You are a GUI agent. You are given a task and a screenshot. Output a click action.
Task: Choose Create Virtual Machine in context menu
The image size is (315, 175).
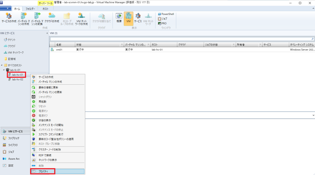(58, 82)
